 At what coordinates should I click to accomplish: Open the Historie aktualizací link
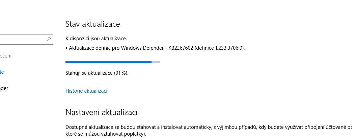86,91
